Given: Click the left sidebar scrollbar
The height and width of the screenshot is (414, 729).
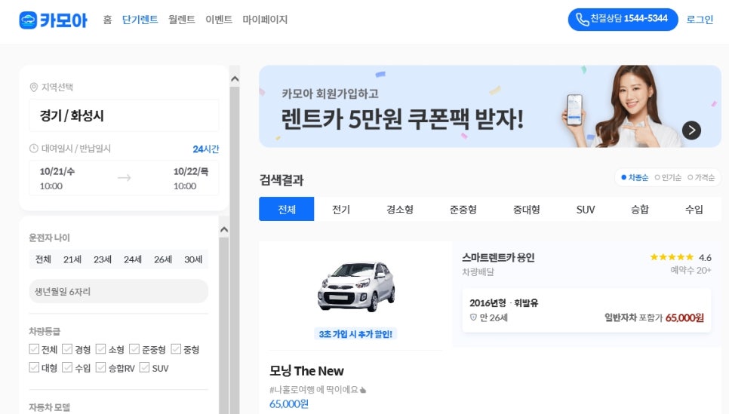Looking at the screenshot, I should coord(235,249).
